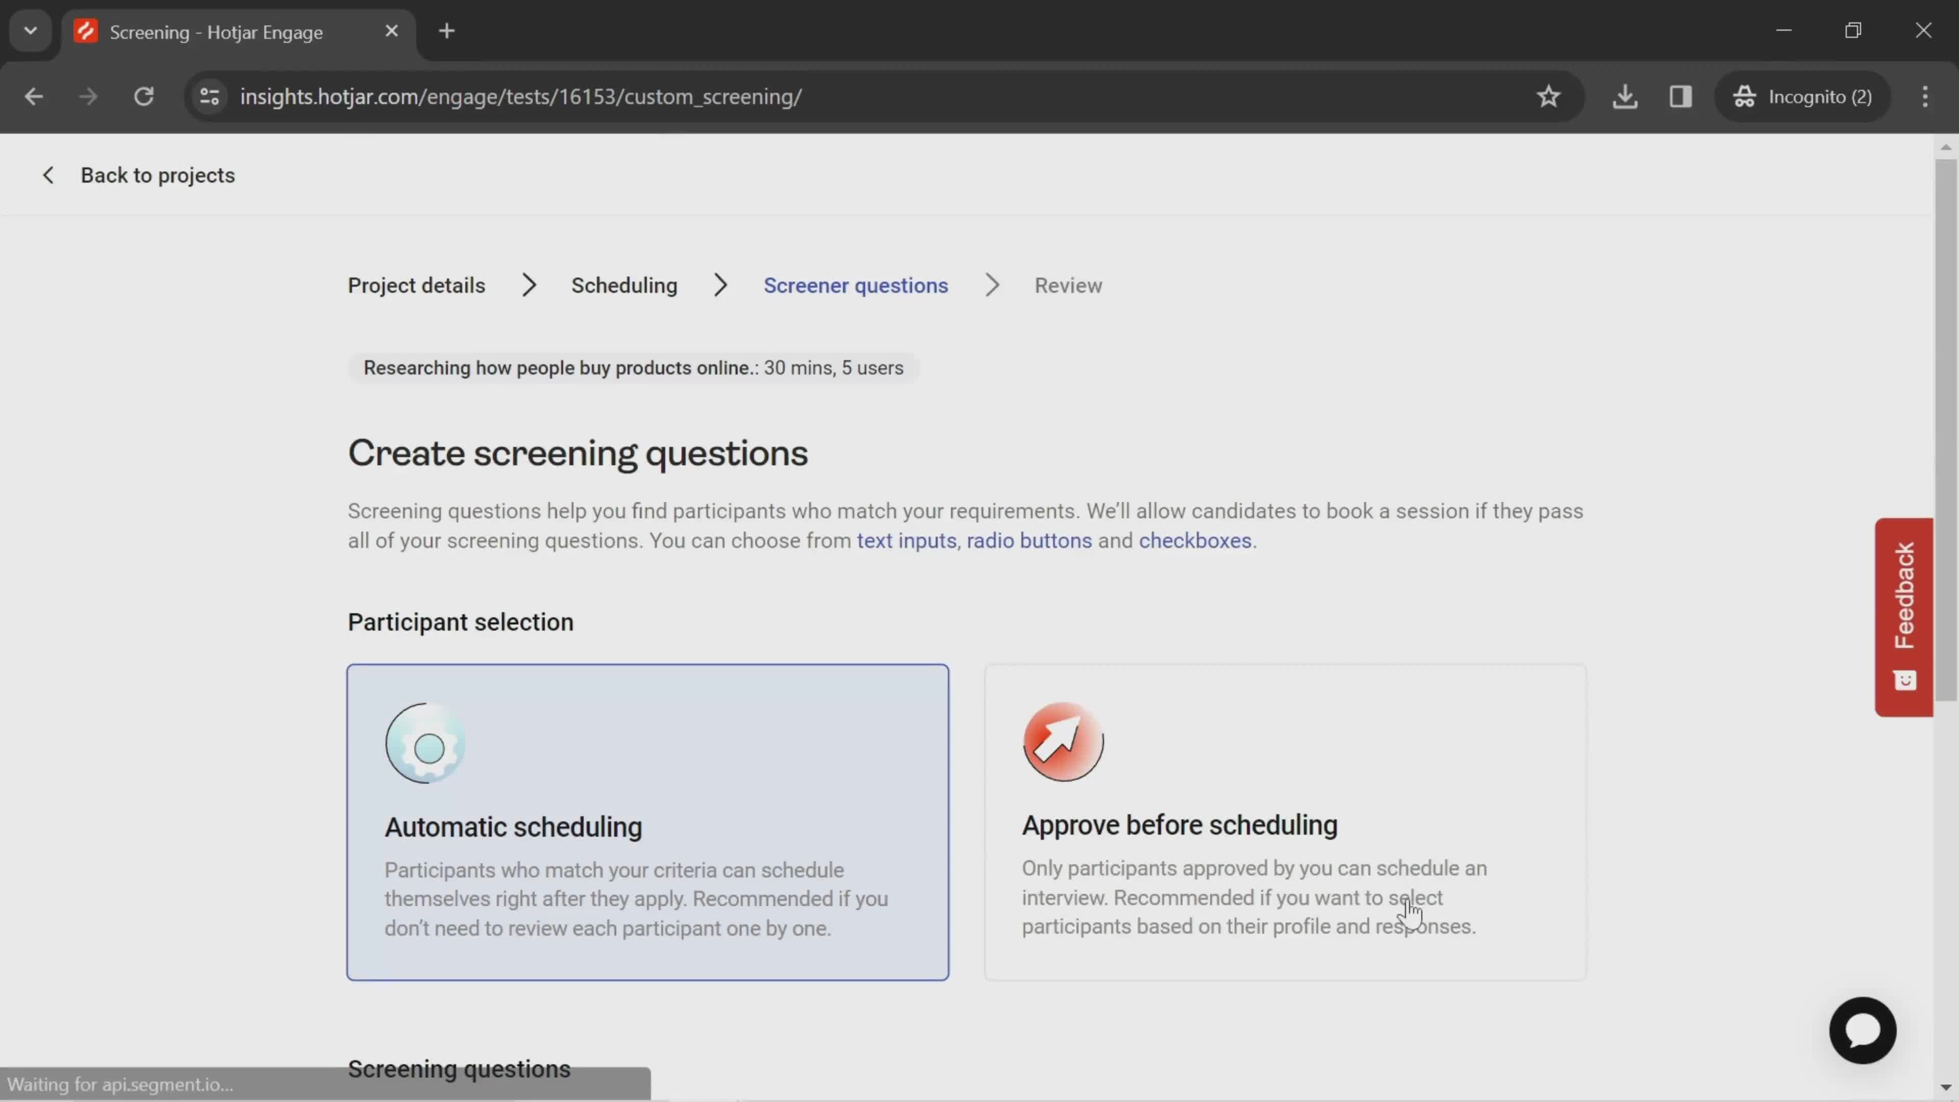Open the chat support bubble
1959x1102 pixels.
[x=1863, y=1031]
